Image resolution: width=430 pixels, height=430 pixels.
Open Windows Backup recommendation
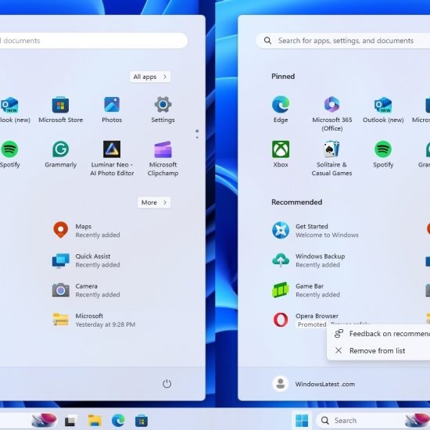coord(309,260)
